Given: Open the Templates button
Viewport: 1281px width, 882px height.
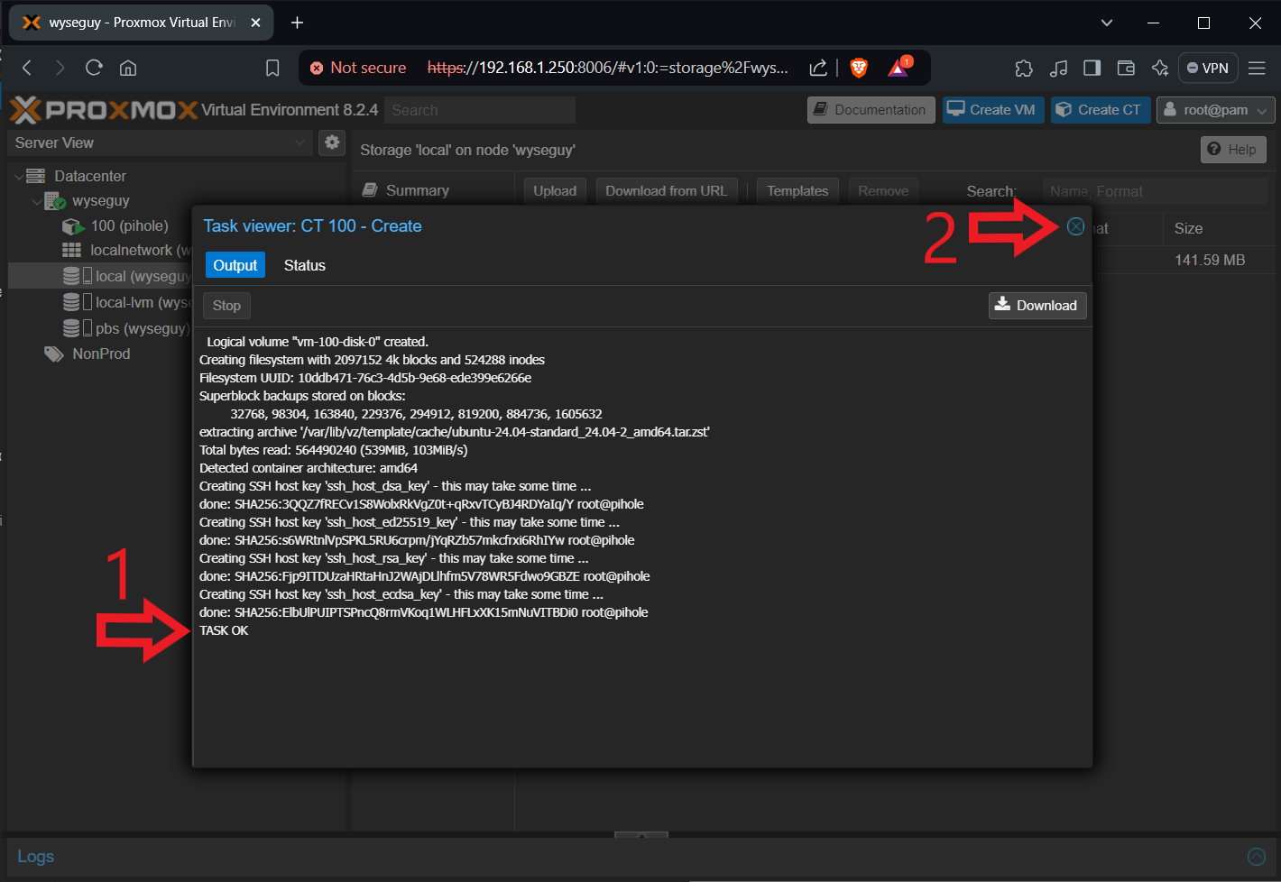Looking at the screenshot, I should [797, 191].
